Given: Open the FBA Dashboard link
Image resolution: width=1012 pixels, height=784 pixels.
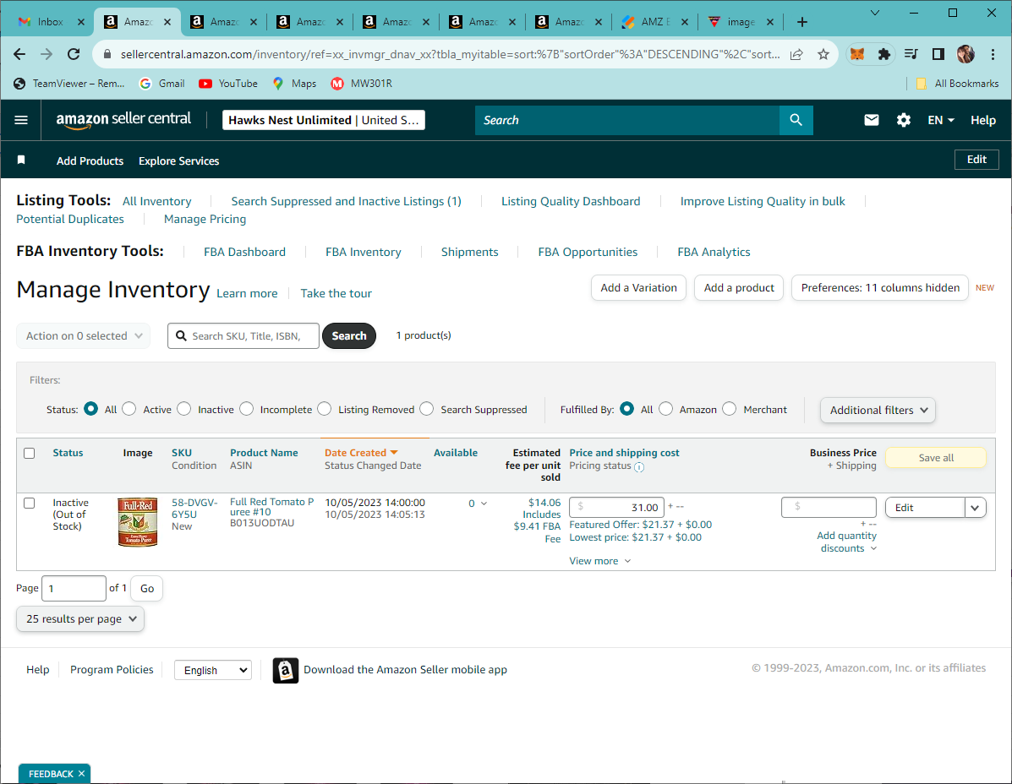Looking at the screenshot, I should tap(244, 252).
